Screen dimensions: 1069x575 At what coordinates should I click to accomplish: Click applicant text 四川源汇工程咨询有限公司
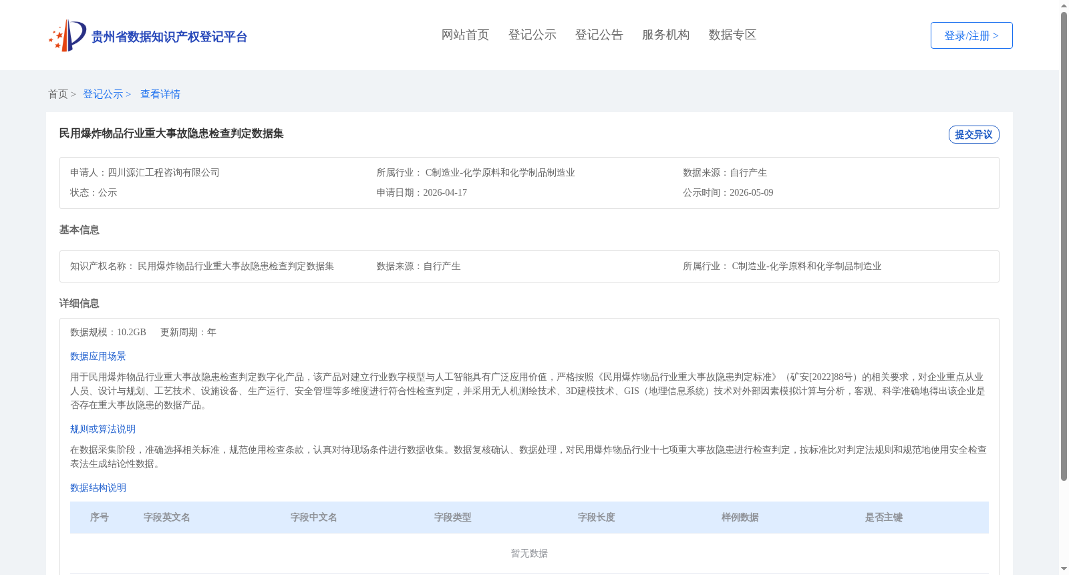[x=164, y=172]
